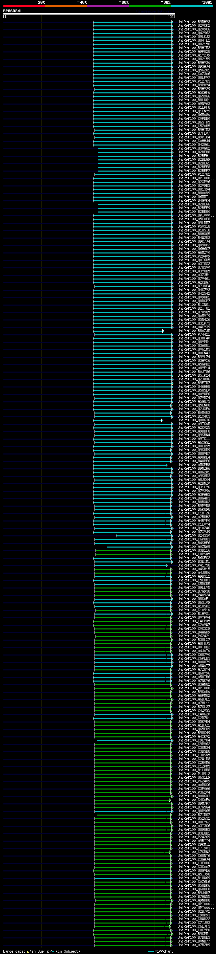Click the short alignment bar of UniRef100_Q0H636
Screen dimensions: 216x954
click(x=129, y=420)
